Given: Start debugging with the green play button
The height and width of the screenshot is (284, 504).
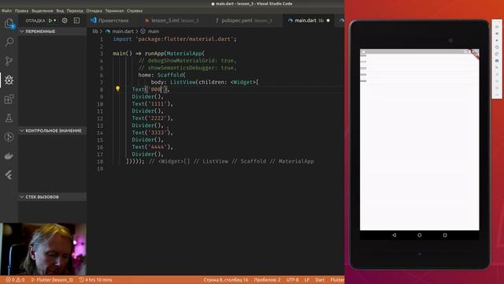Looking at the screenshot, I should pyautogui.click(x=50, y=21).
